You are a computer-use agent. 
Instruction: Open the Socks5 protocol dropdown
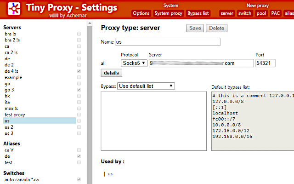tap(134, 63)
